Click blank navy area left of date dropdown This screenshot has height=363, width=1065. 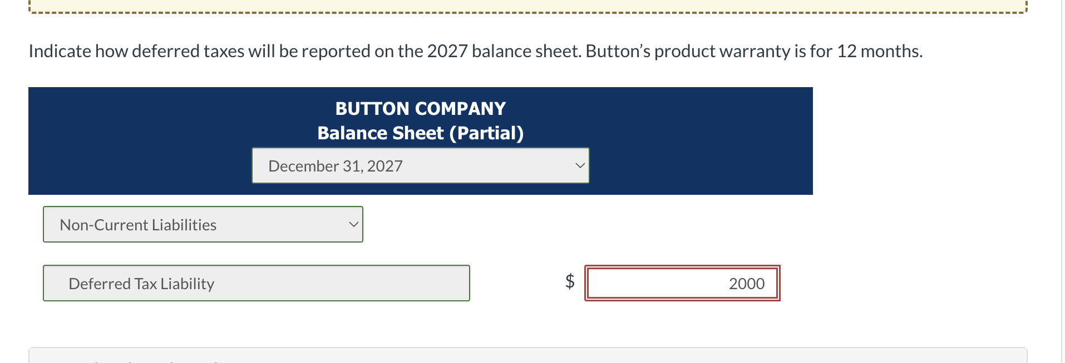click(x=139, y=165)
